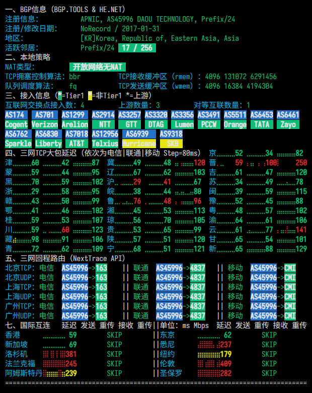
Task: Select the red 250 latency for 晋
Action: (301, 163)
